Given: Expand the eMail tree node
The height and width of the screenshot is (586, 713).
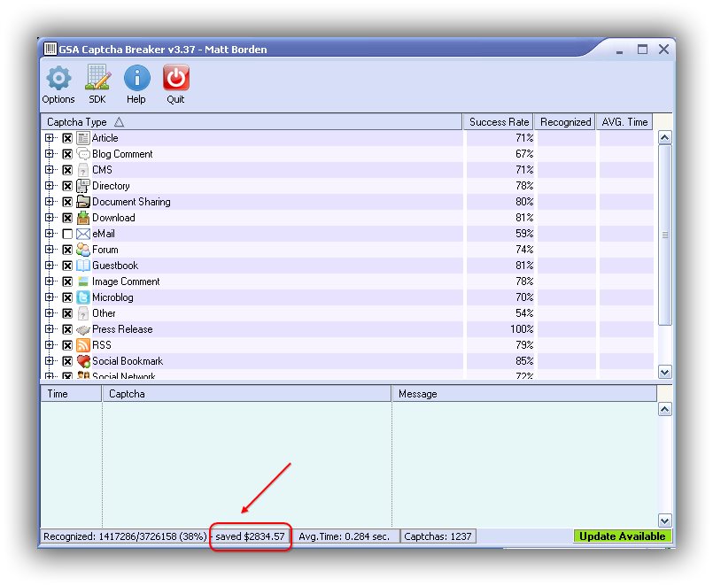Looking at the screenshot, I should (49, 233).
